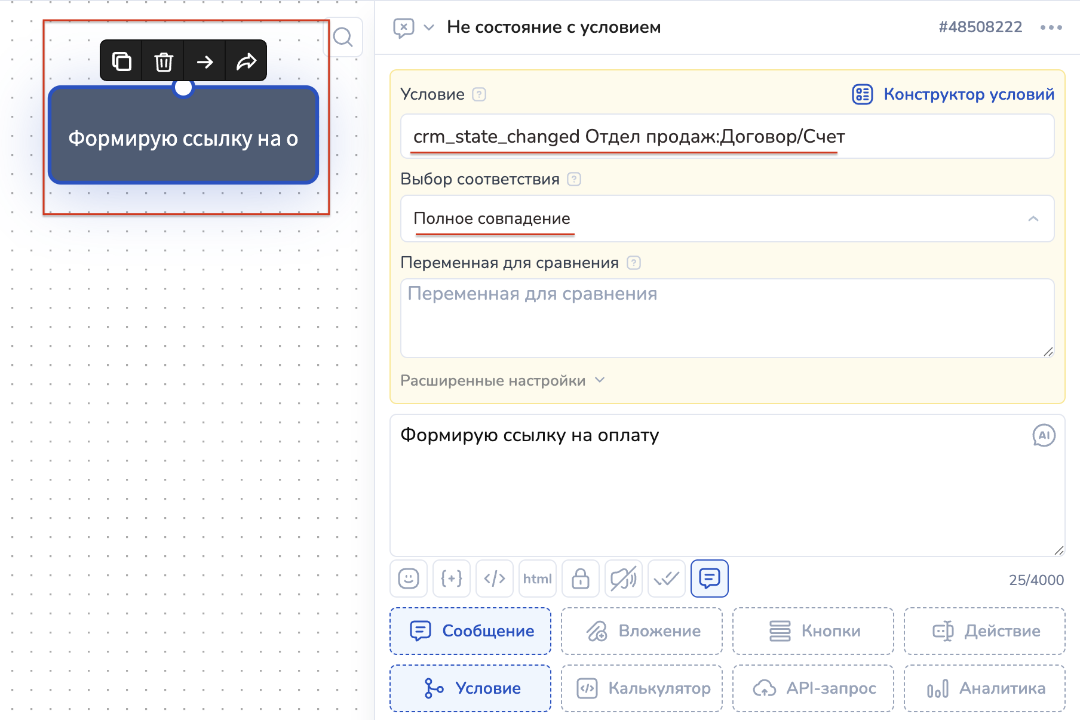Screen dimensions: 1080x720
Task: Open the state type chevron dropdown
Action: 429,27
